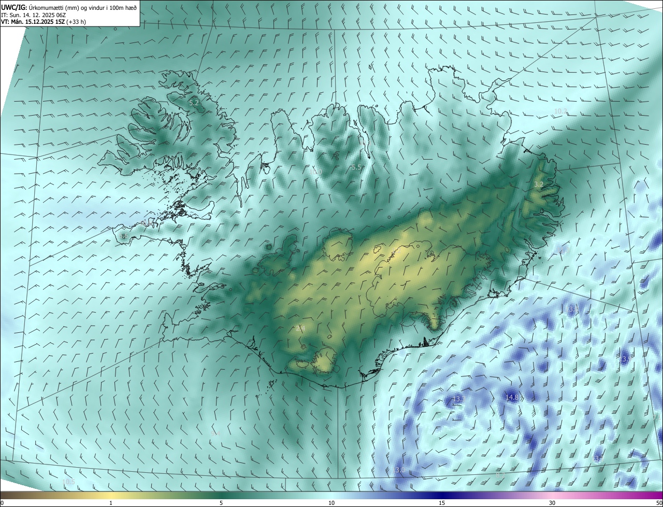Click the colorbar tick label 10
The image size is (663, 507).
331,503
